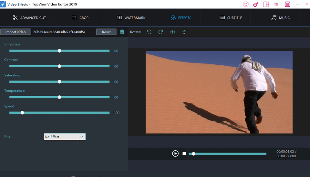Flip the video vertically
This screenshot has height=177, width=310.
(x=184, y=32)
